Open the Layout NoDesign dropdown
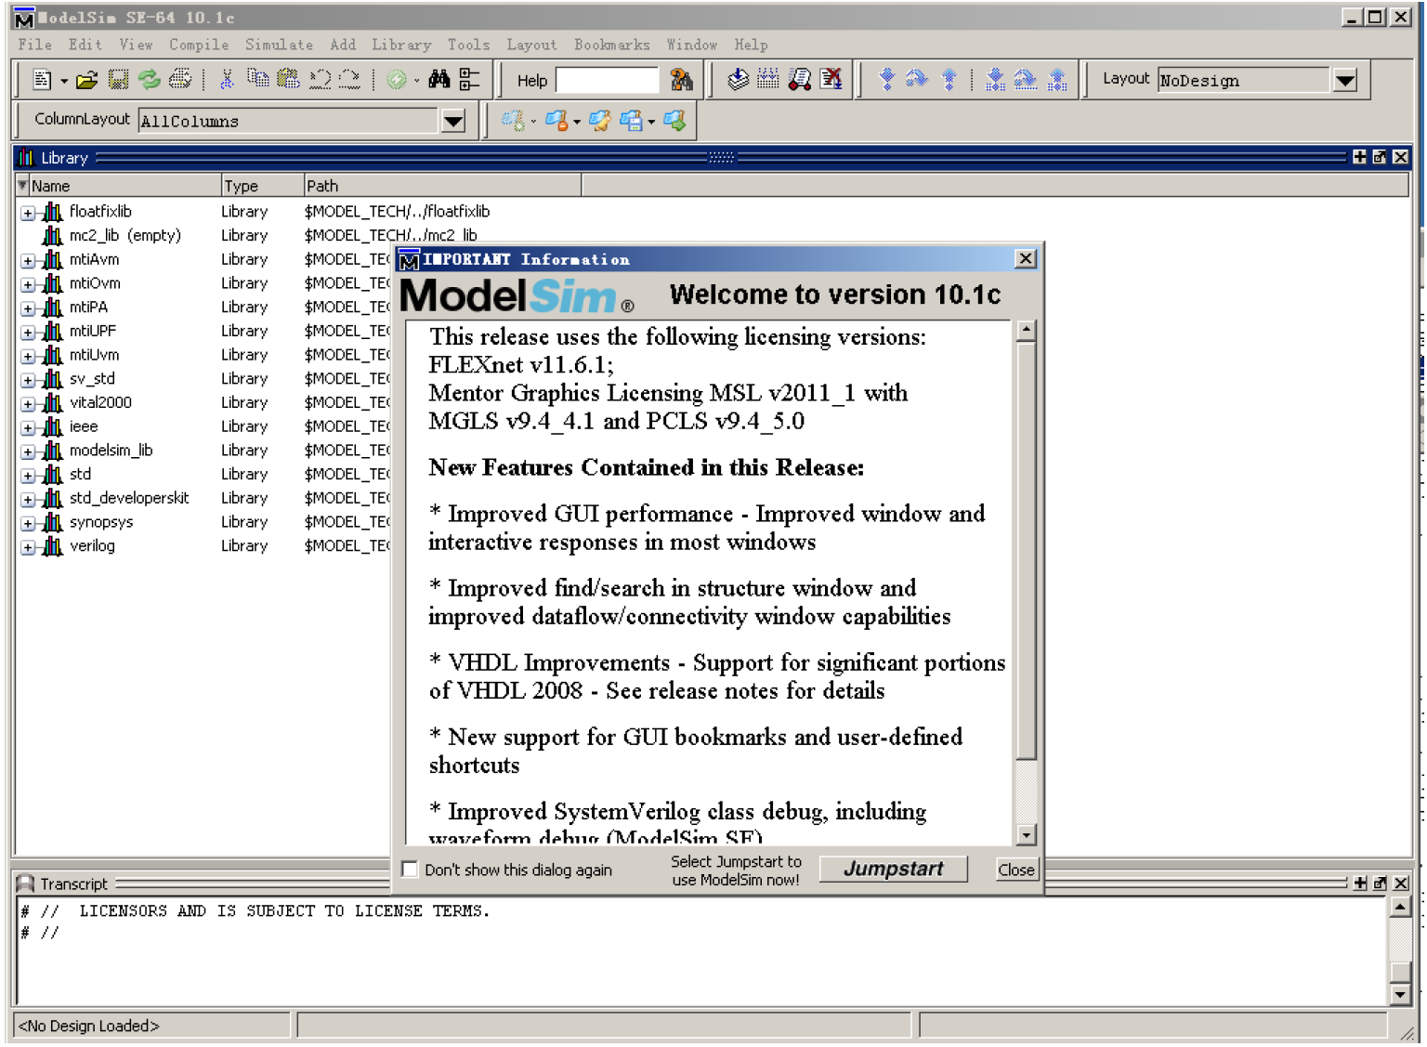Viewport: 1427px width, 1047px height. pos(1345,80)
